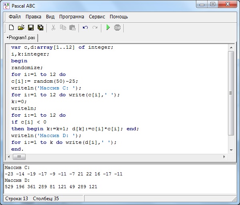Open the Файл menu
The height and width of the screenshot is (205, 240).
coord(15,17)
